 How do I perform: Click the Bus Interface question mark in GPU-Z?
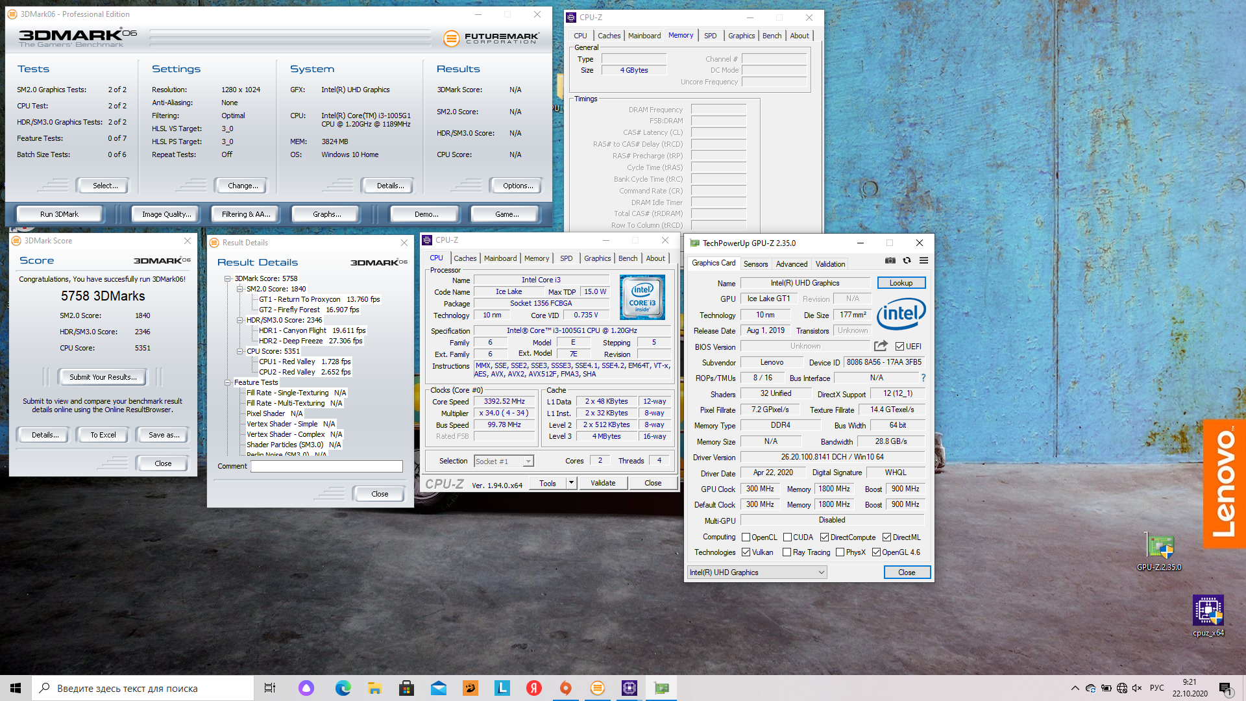pyautogui.click(x=923, y=378)
